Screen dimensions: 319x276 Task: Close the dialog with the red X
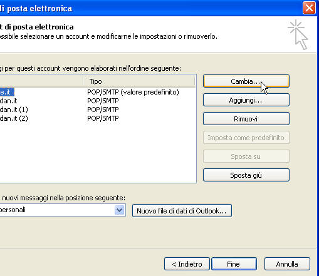coord(309,8)
